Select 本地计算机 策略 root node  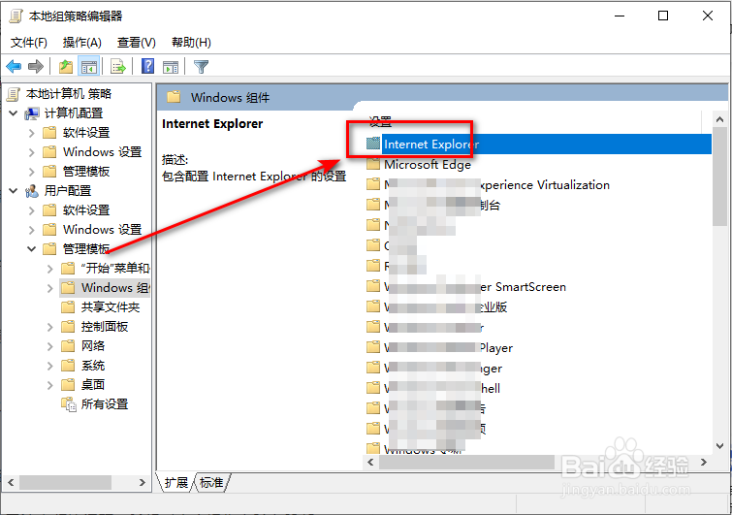(69, 94)
